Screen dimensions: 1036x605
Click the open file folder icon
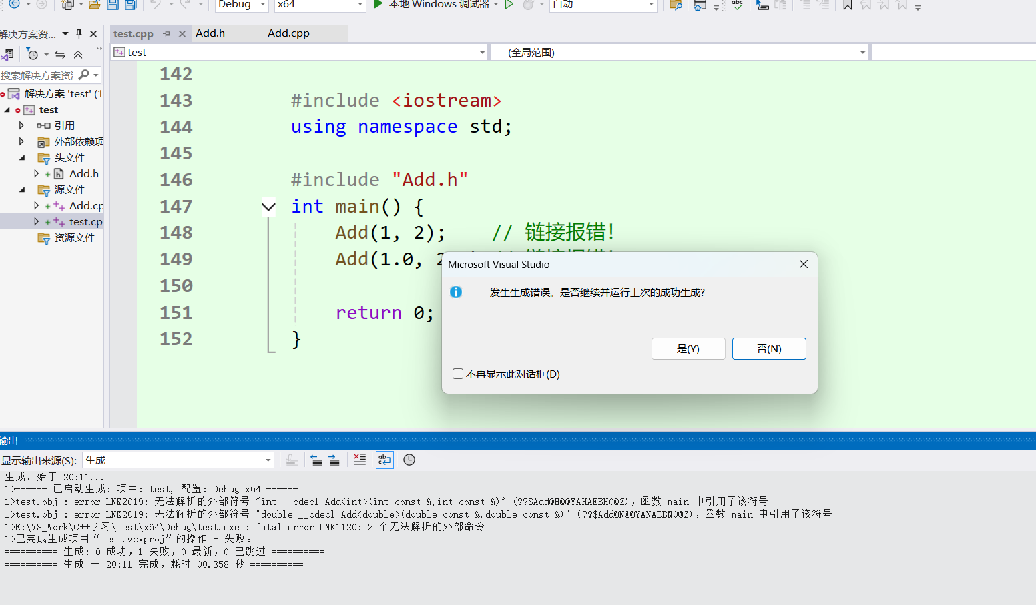94,5
